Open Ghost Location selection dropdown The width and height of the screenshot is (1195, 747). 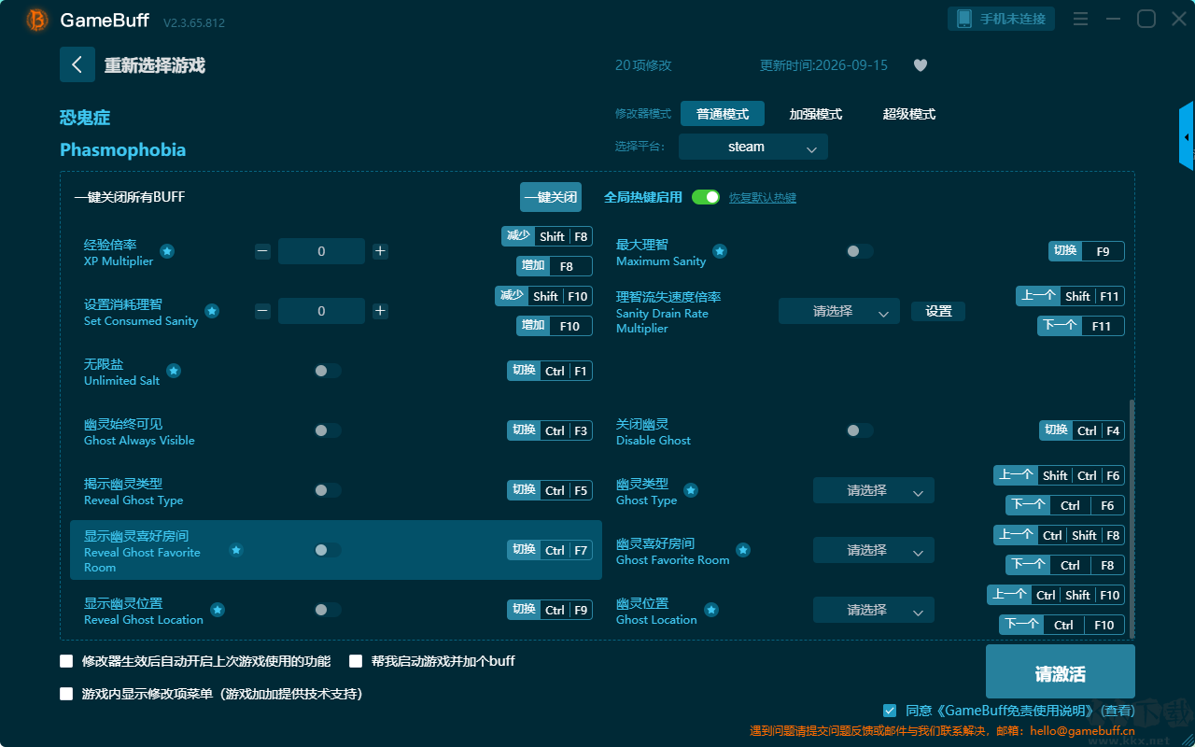[x=874, y=610]
